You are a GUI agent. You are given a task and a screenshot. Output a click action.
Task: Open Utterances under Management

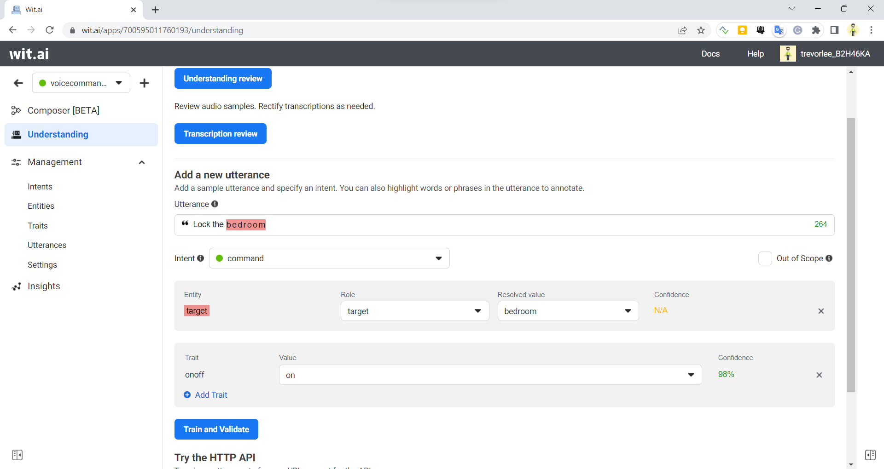(47, 245)
